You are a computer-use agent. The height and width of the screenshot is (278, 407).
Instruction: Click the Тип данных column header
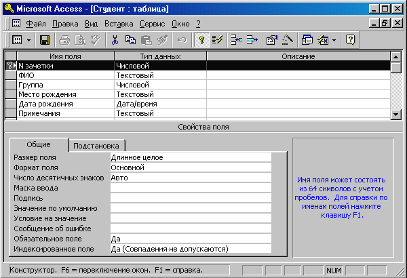[x=160, y=56]
